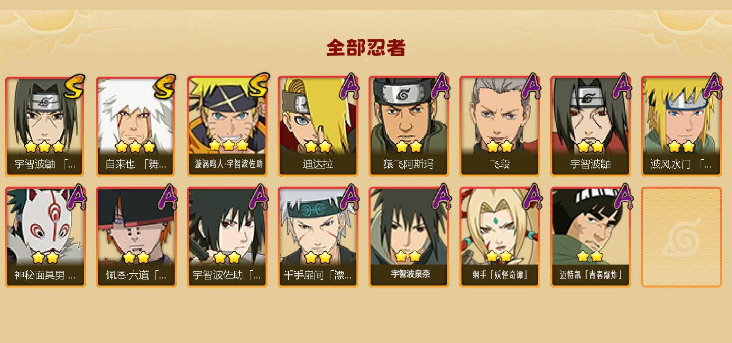Select the 波风水门 ninja card
This screenshot has height=343, width=732.
click(x=682, y=126)
